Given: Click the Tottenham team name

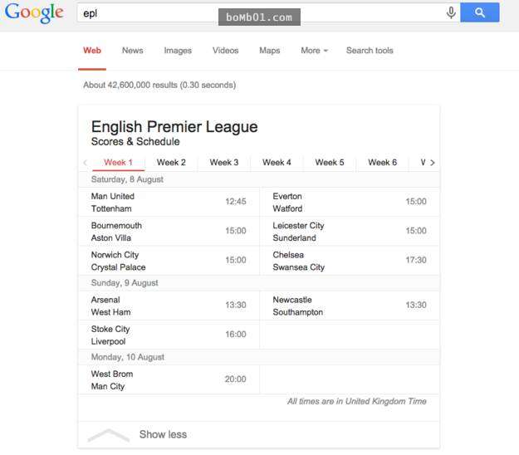Looking at the screenshot, I should pyautogui.click(x=111, y=208).
